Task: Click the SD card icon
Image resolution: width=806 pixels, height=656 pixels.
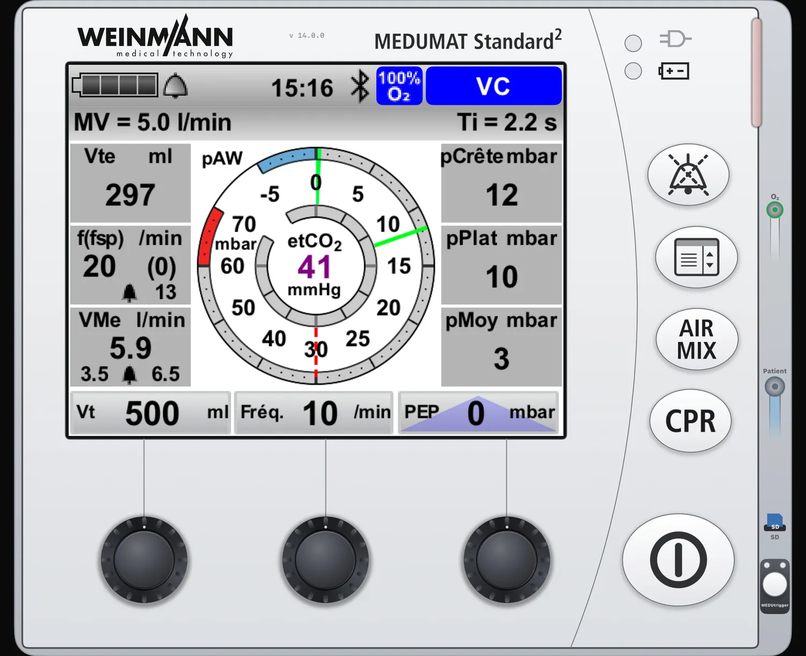Action: pos(775,523)
